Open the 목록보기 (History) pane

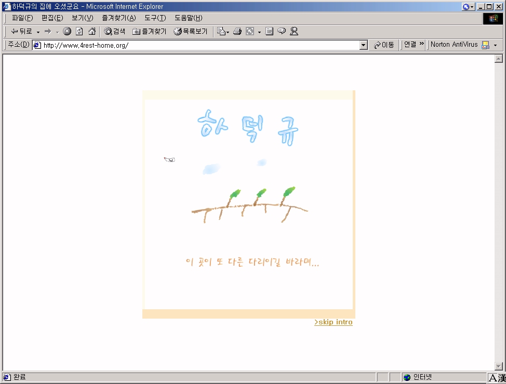190,32
